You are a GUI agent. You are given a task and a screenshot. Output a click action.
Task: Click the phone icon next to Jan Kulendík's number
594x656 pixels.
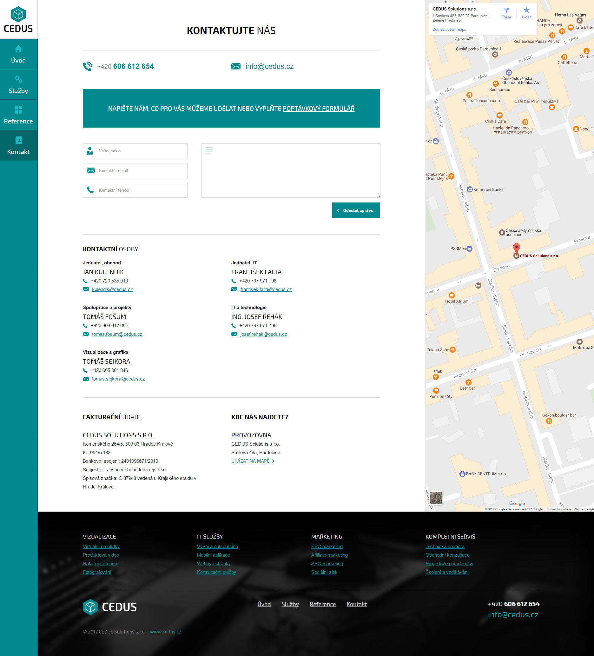[85, 281]
